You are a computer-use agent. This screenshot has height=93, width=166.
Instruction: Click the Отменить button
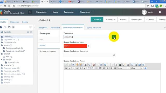[150, 19]
